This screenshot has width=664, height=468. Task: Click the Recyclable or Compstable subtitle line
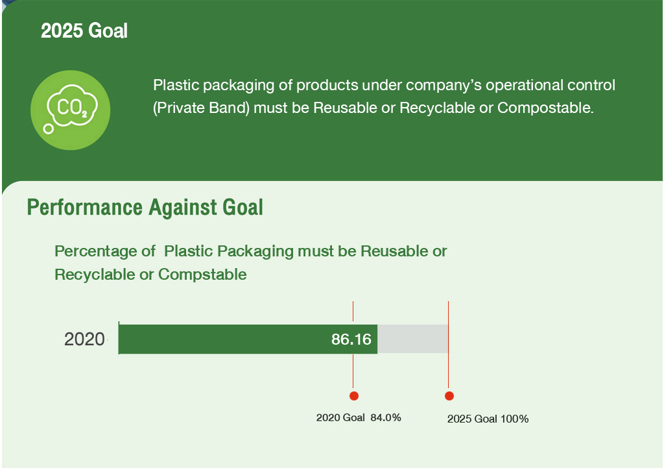point(150,275)
